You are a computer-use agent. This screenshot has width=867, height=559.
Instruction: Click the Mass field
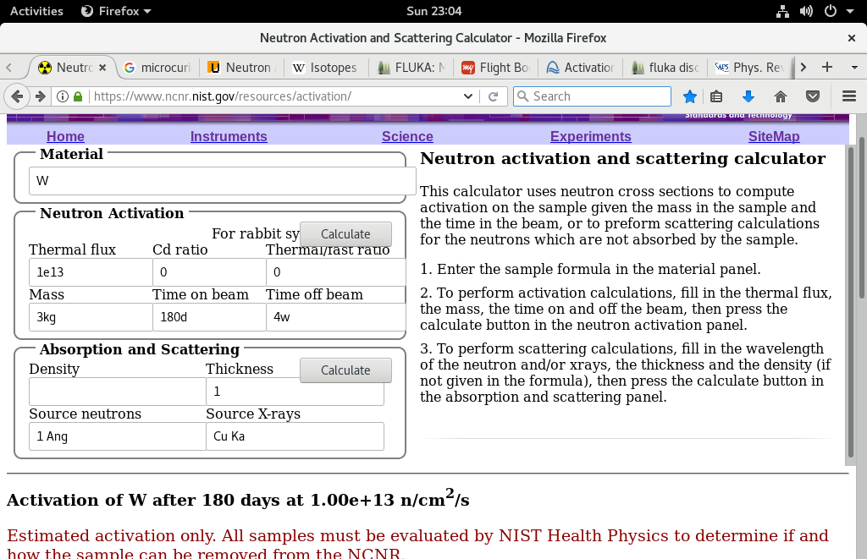[x=91, y=317]
